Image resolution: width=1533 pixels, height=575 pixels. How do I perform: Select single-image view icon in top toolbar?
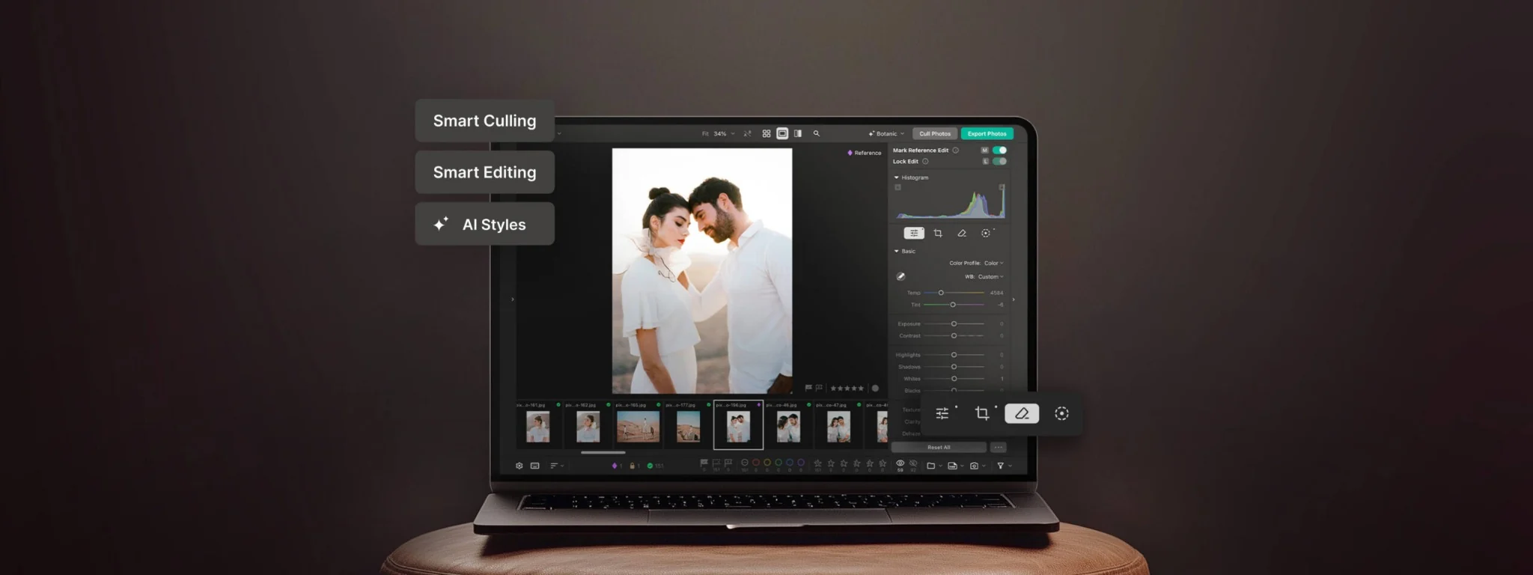tap(782, 133)
